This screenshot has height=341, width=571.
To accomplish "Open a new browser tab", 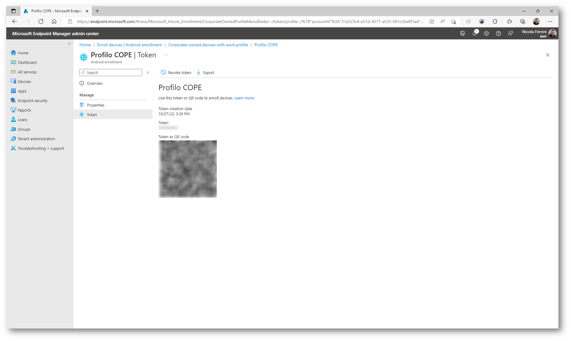I will pyautogui.click(x=97, y=11).
